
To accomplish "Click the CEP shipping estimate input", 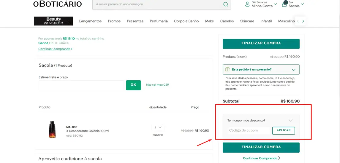I will click(x=81, y=85).
